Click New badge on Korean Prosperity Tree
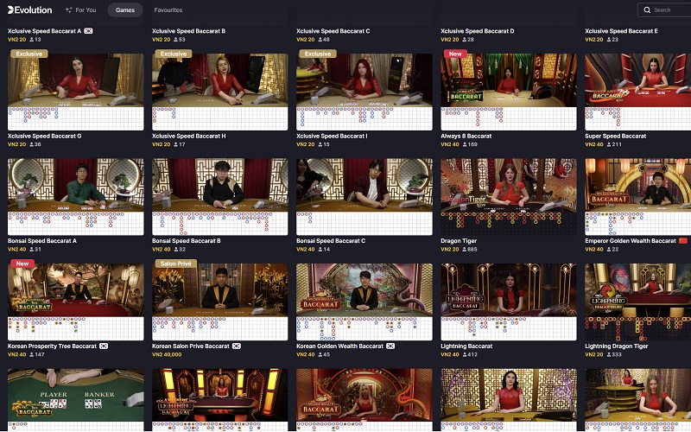The image size is (691, 432). 22,264
